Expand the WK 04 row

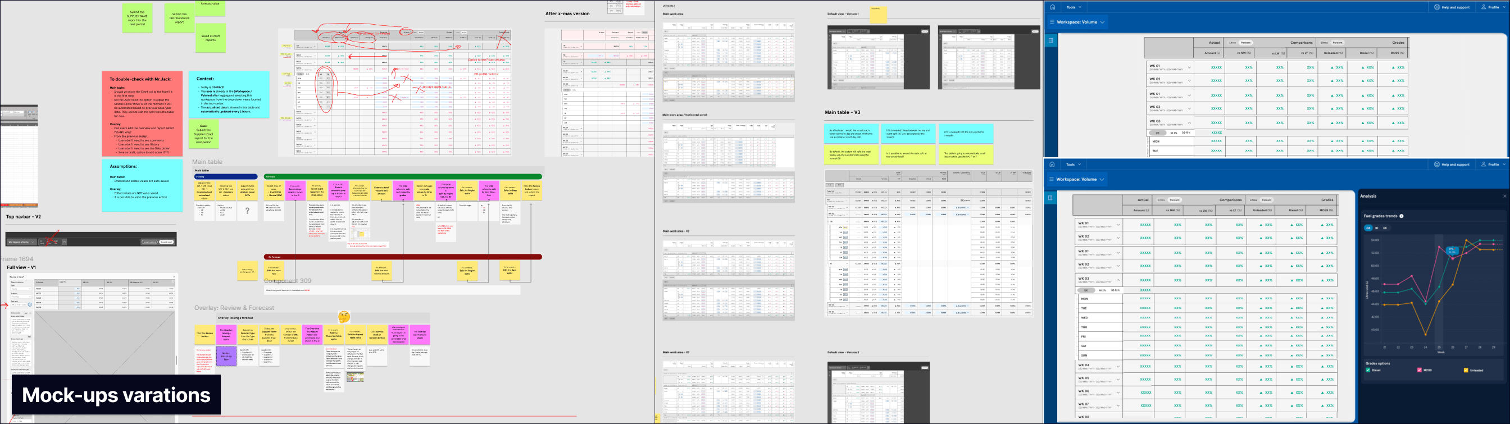(x=1118, y=367)
